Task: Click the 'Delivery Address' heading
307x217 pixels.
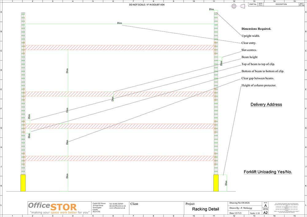Action: 266,105
